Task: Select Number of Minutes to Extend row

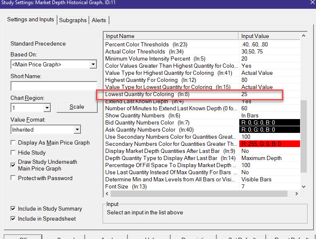Action: (x=202, y=109)
